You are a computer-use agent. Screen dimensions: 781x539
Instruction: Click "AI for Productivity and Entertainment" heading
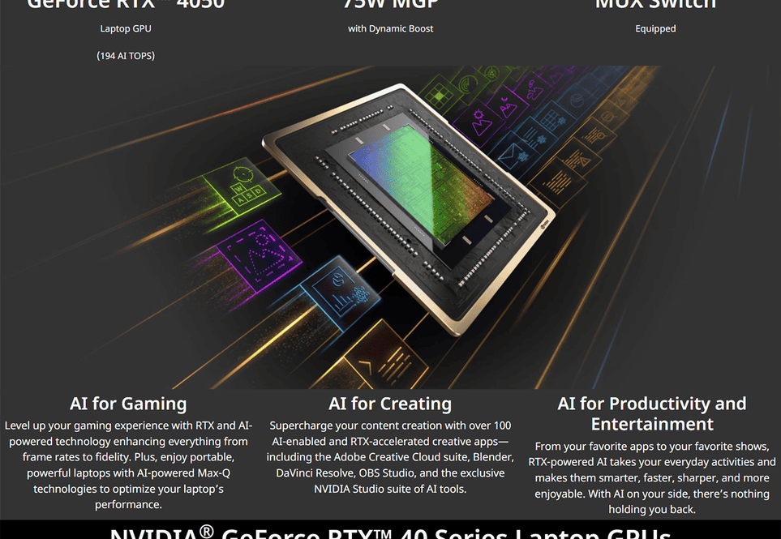click(x=652, y=413)
